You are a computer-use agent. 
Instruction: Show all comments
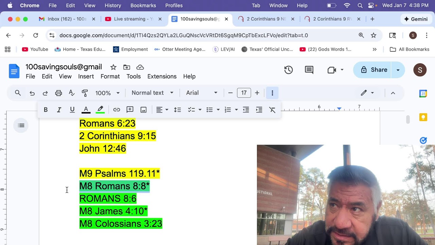[309, 70]
